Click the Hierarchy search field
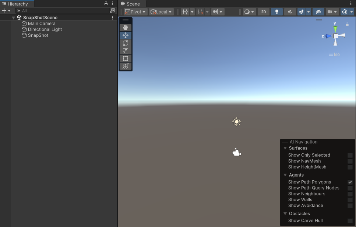Viewport: 356px width, 227px height. [63, 11]
